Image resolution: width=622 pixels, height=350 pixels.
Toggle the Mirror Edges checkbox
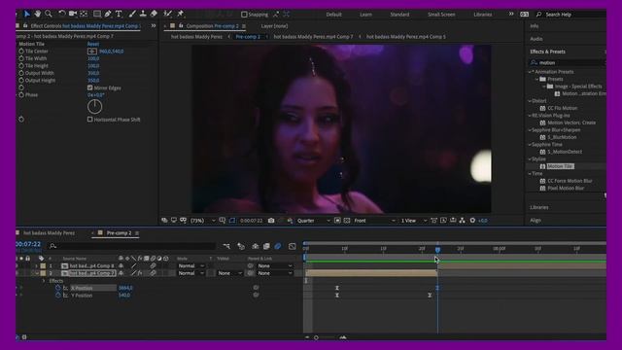90,87
